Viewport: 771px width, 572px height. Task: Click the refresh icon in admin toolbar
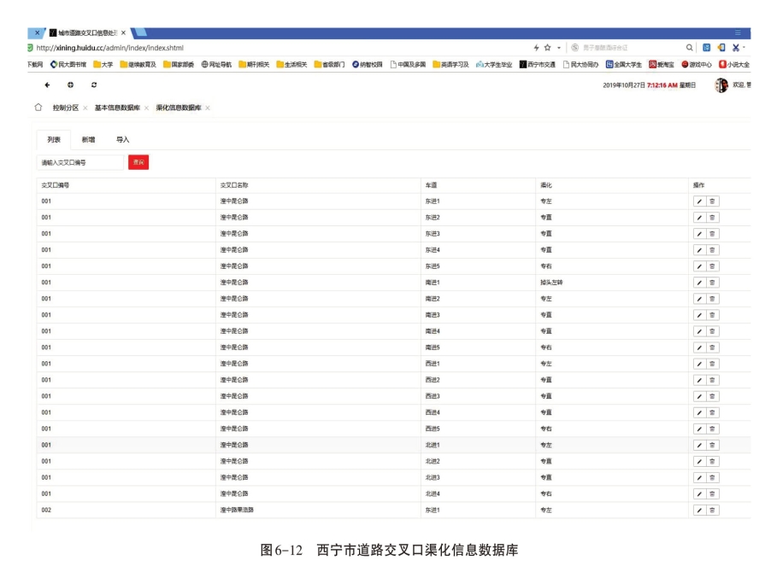coord(93,85)
